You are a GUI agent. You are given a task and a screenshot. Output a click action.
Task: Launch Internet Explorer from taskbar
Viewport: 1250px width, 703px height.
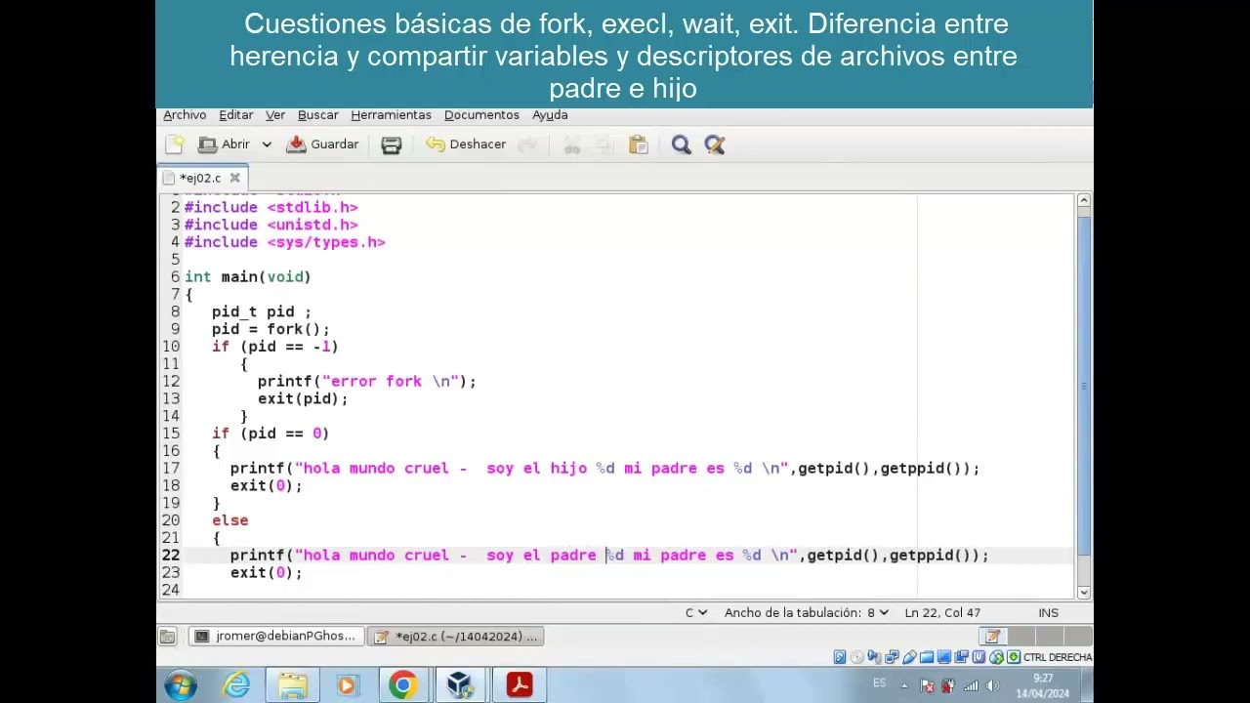236,685
